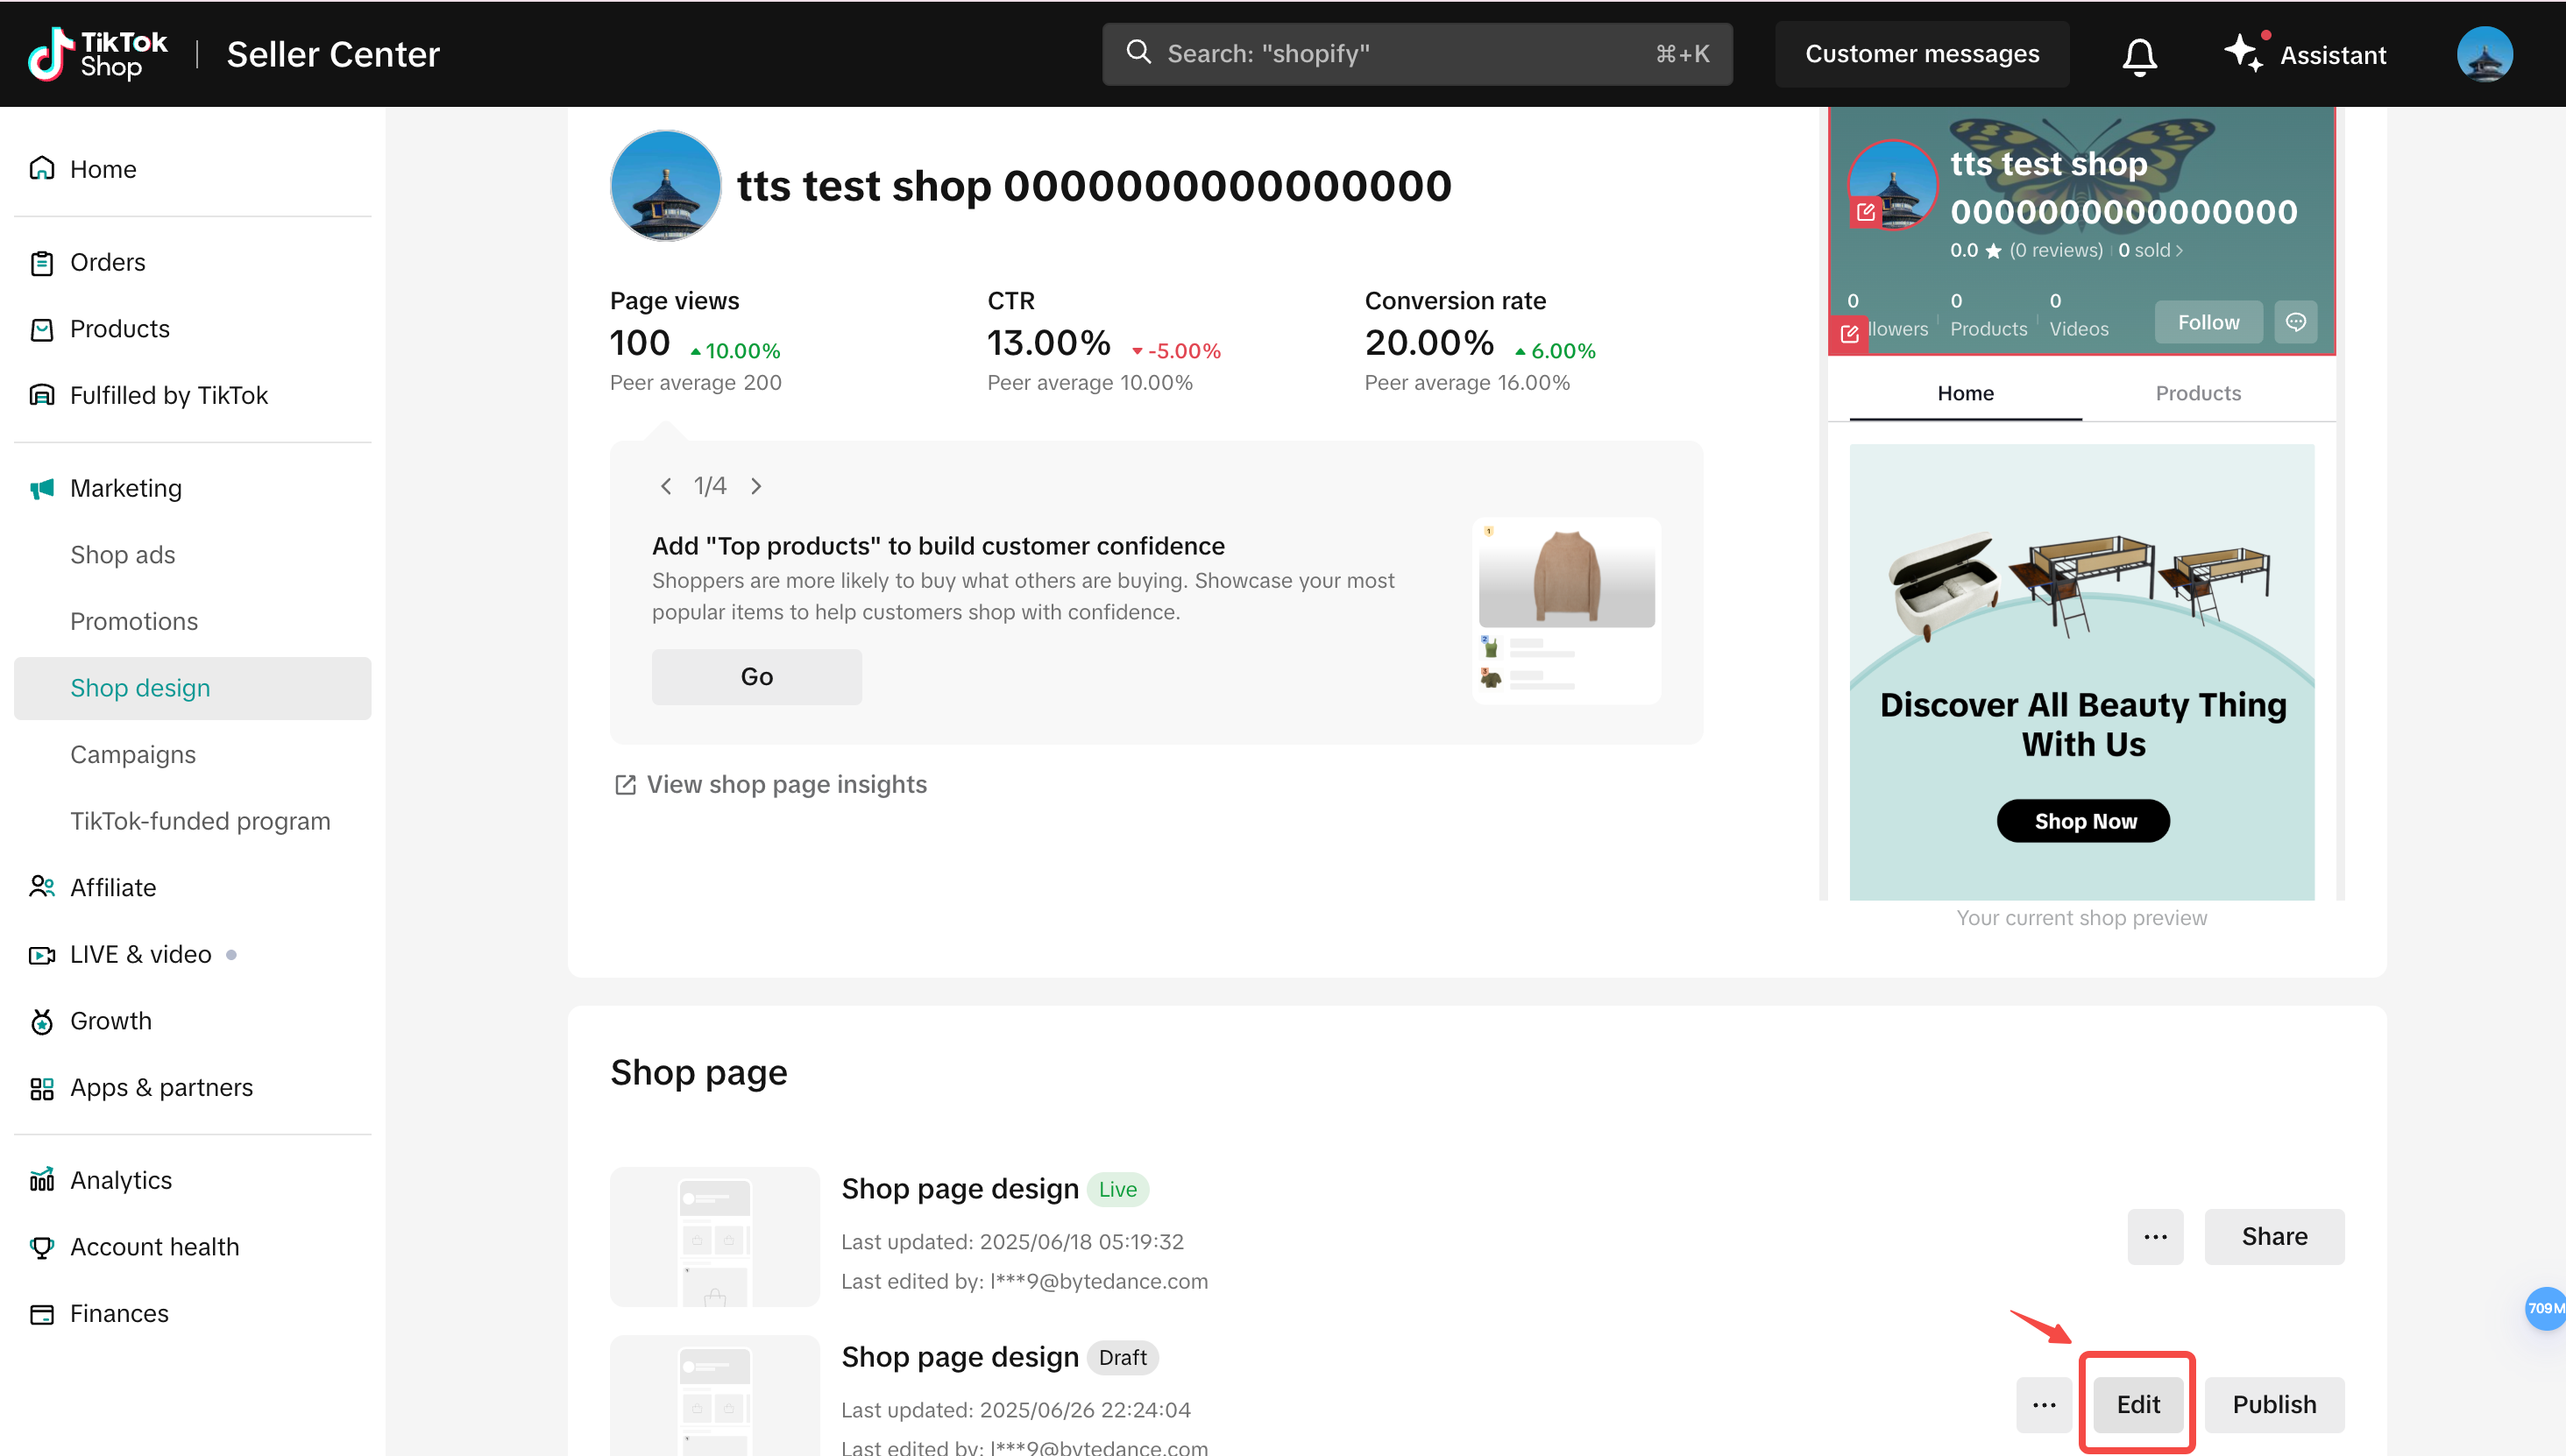2566x1456 pixels.
Task: Click Edit on the Draft design
Action: 2137,1404
